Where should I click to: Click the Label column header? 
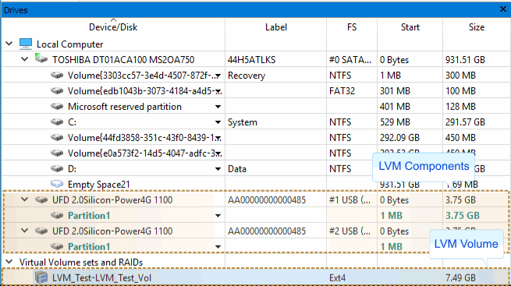click(275, 27)
